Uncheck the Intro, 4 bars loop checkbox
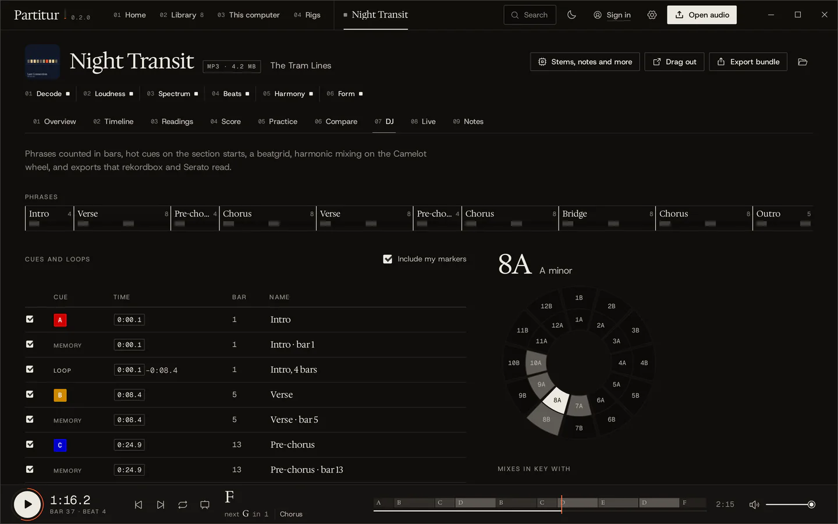838x524 pixels. (30, 369)
